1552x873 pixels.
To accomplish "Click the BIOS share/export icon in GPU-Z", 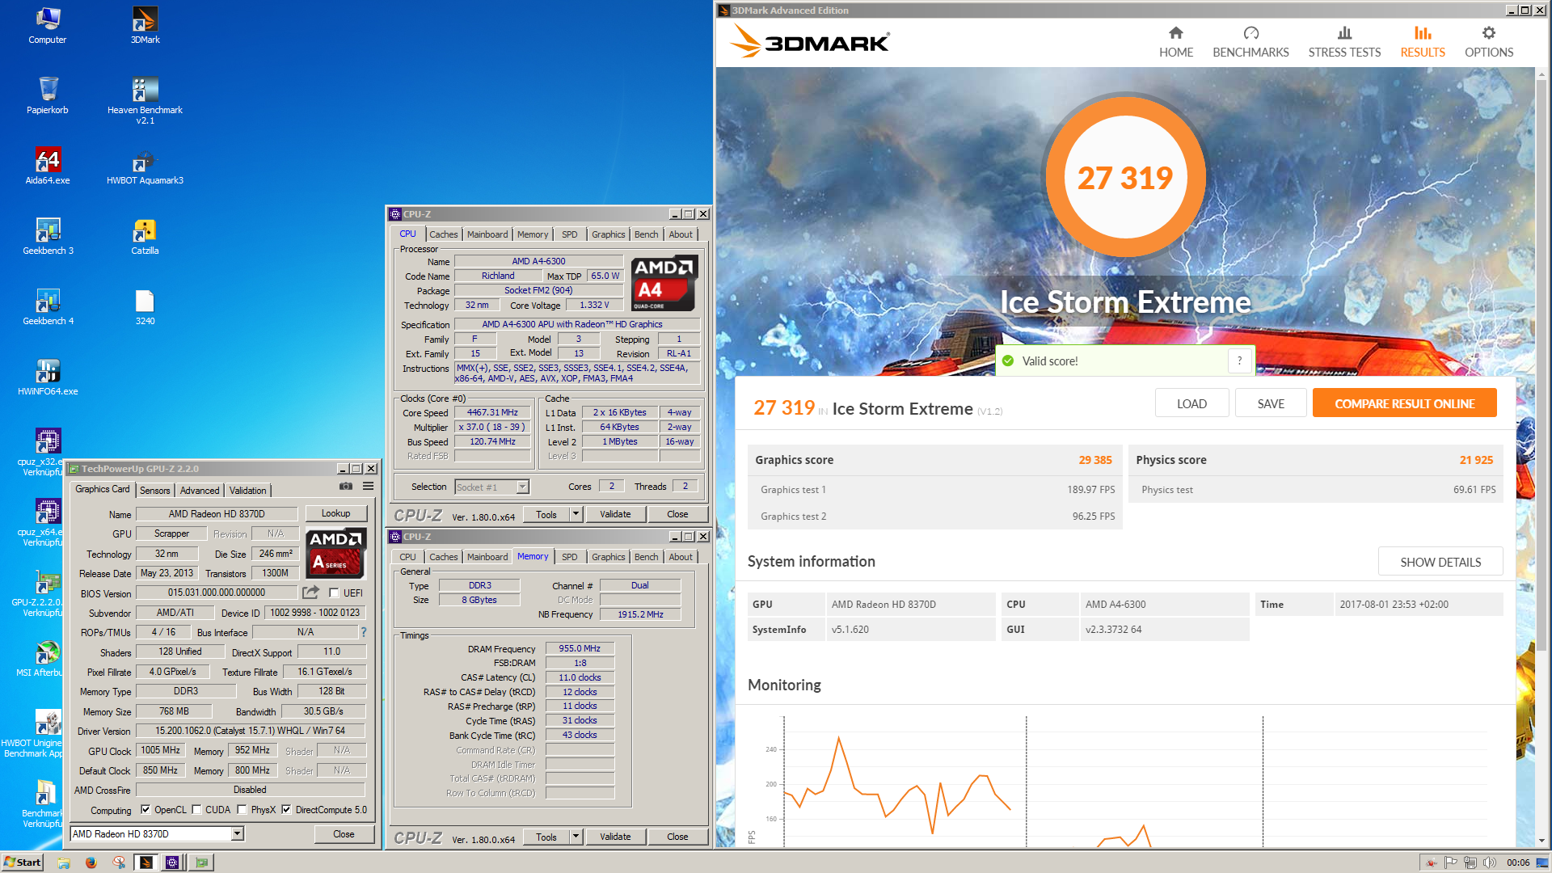I will point(310,593).
